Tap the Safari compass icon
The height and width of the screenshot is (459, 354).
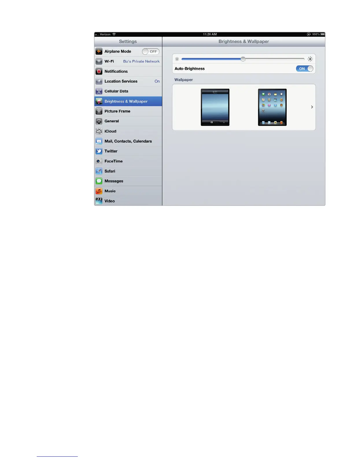(99, 171)
